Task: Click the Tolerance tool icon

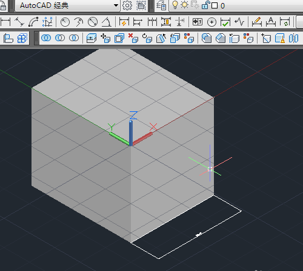Action: pyautogui.click(x=198, y=22)
